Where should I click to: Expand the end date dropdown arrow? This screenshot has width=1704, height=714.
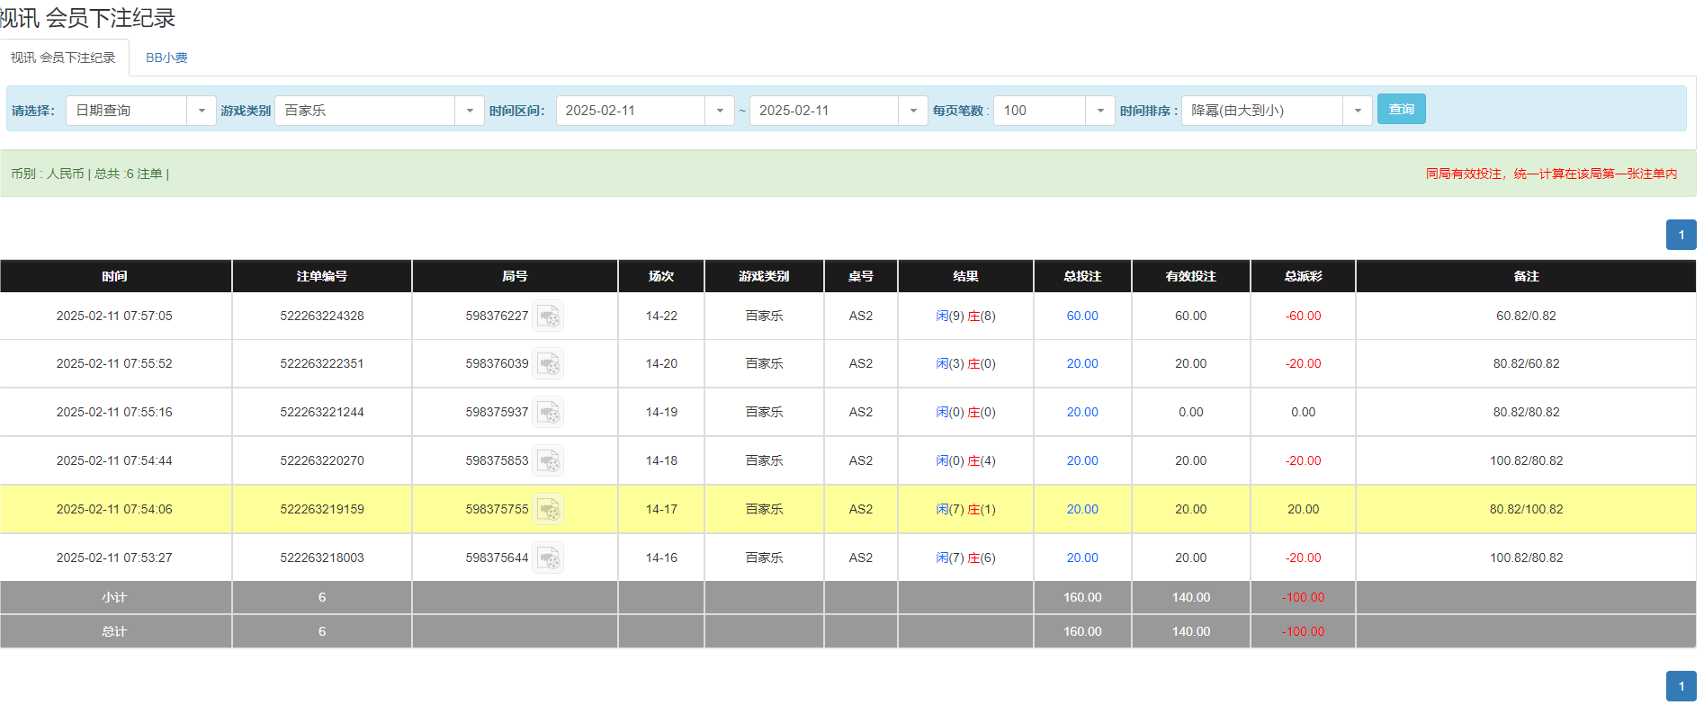point(912,111)
